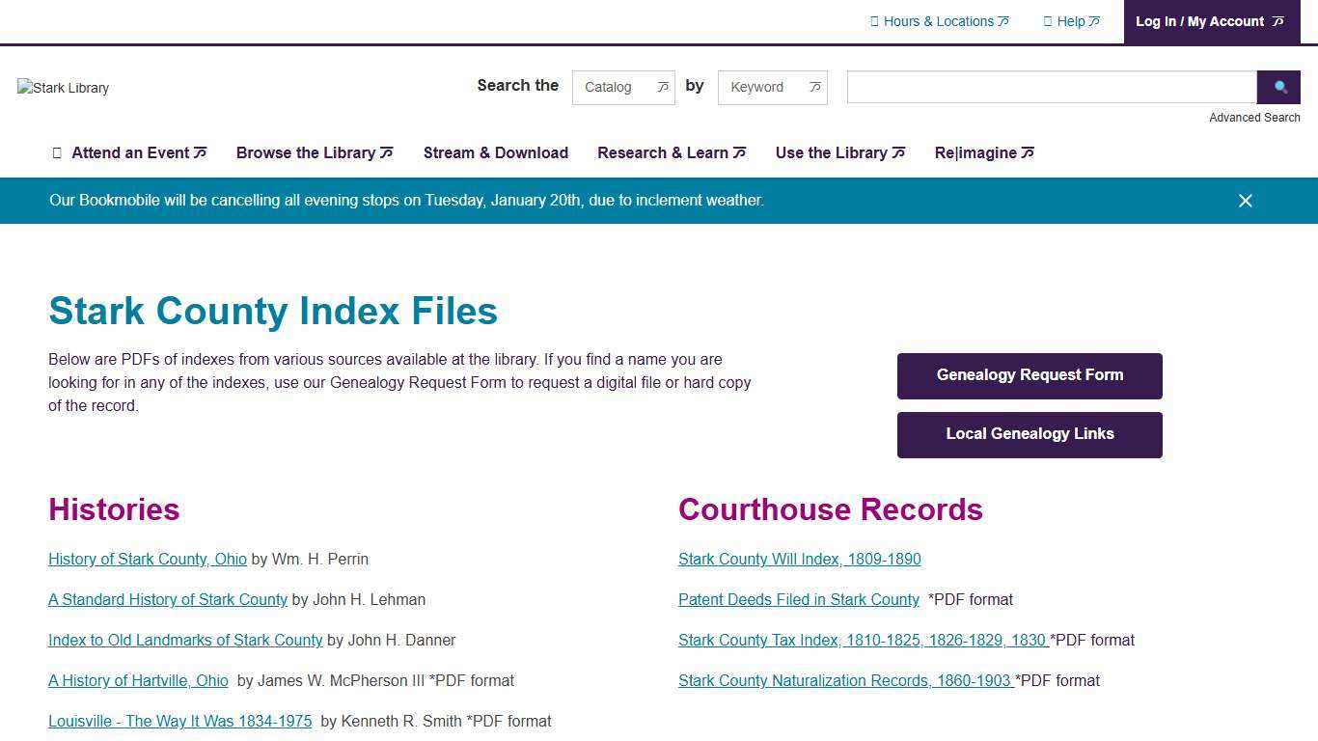Click the Stark Library logo

(x=62, y=88)
